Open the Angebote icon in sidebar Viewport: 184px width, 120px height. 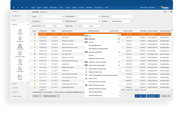[20, 32]
